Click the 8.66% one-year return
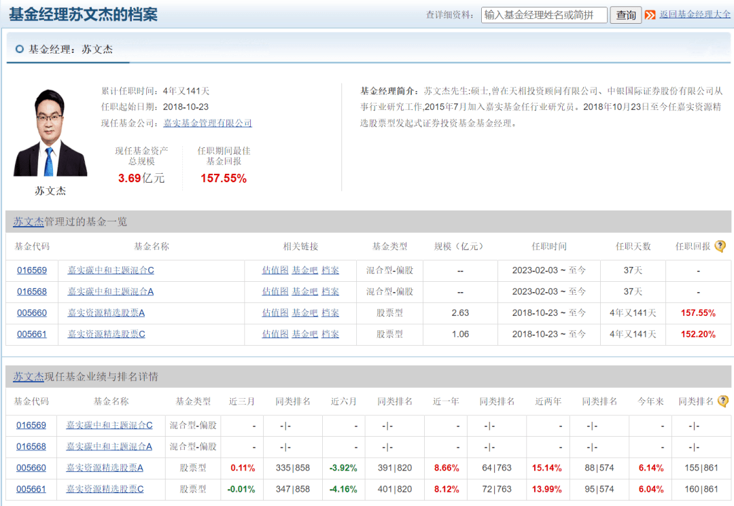This screenshot has height=506, width=734. point(447,468)
